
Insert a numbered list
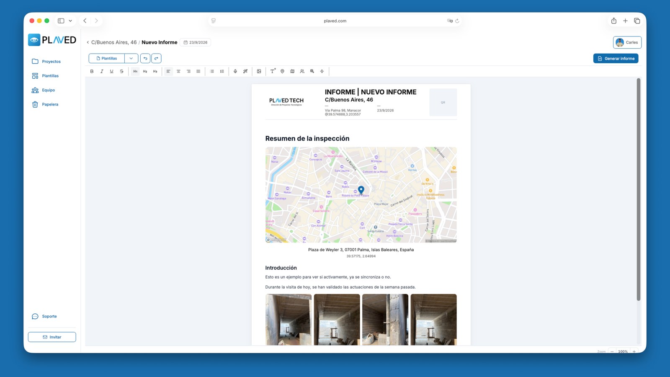click(222, 71)
